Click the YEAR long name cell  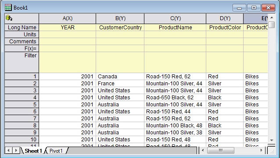67,28
